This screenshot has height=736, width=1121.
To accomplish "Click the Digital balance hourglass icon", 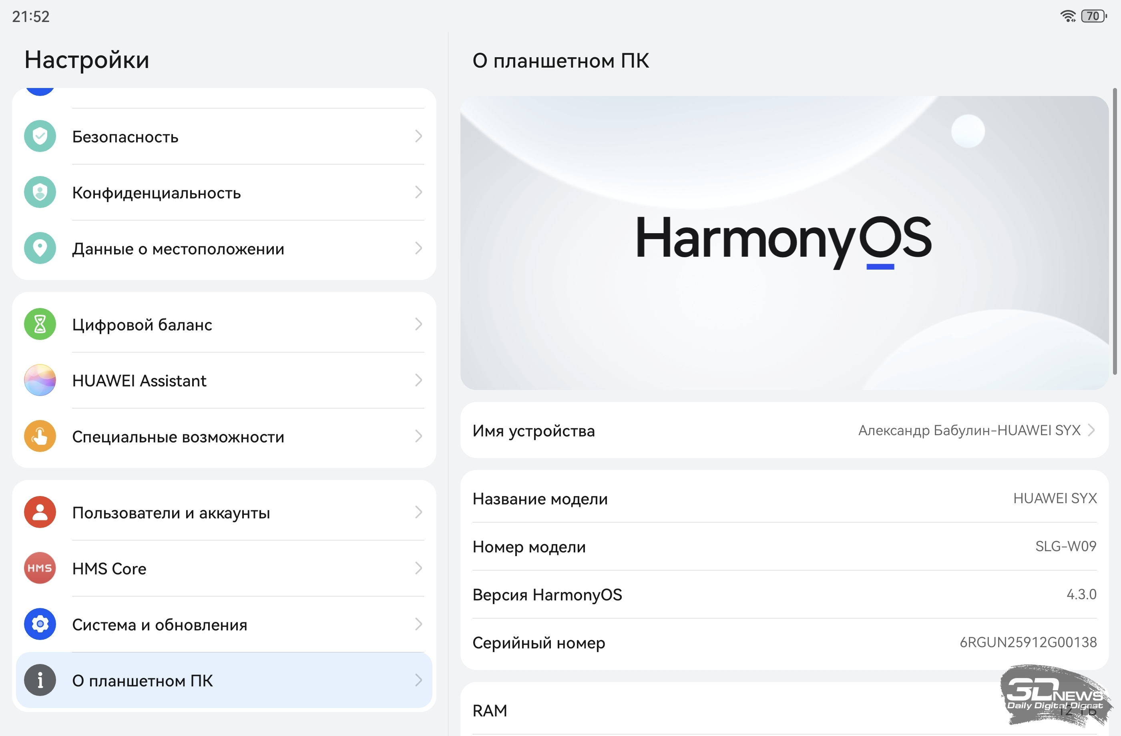I will click(x=40, y=324).
